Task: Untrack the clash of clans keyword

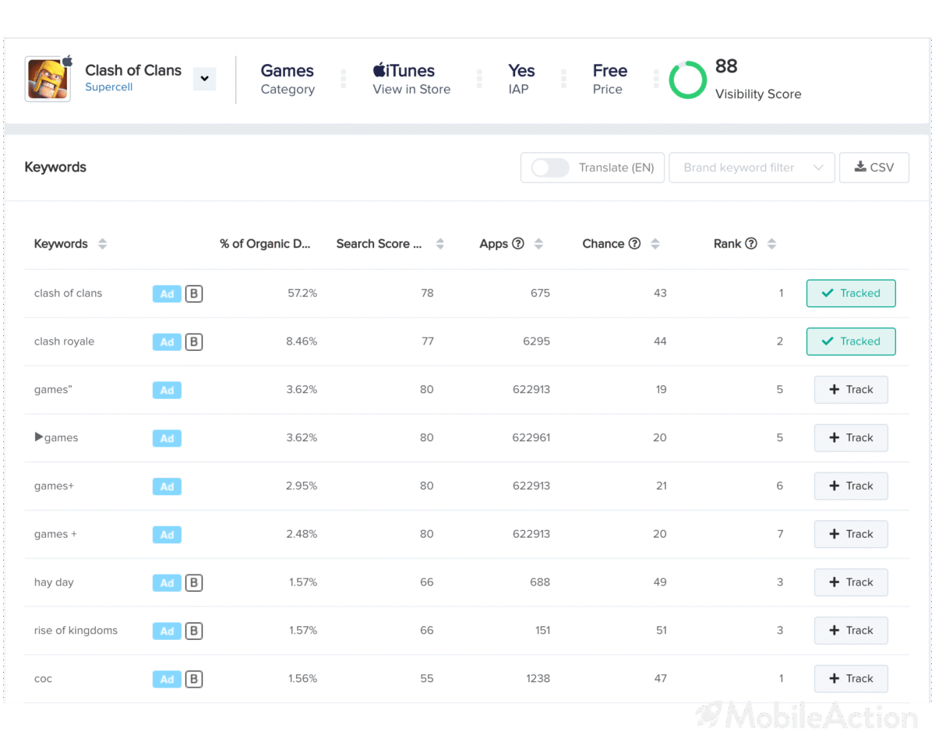Action: coord(850,294)
